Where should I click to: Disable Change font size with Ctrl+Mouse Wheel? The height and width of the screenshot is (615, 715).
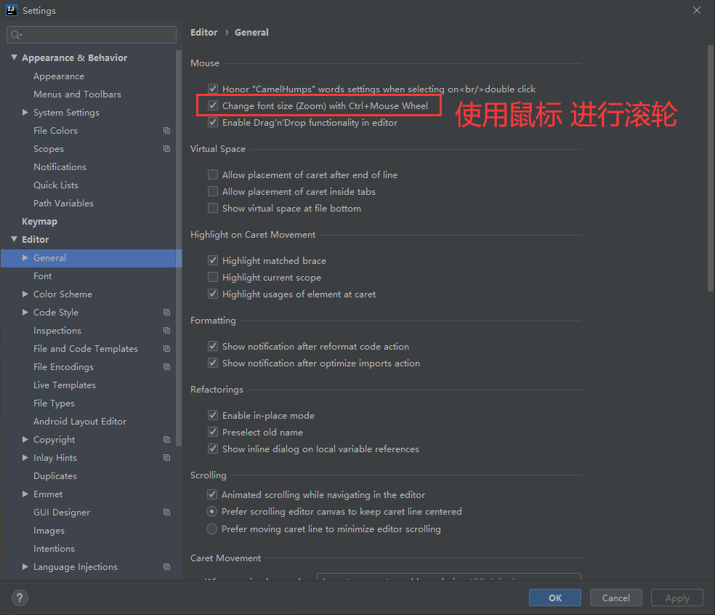tap(213, 105)
